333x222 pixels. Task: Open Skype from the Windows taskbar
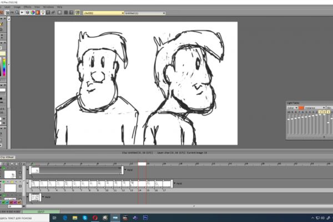(x=85, y=218)
